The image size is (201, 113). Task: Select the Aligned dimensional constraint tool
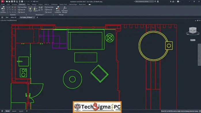coord(35,9)
